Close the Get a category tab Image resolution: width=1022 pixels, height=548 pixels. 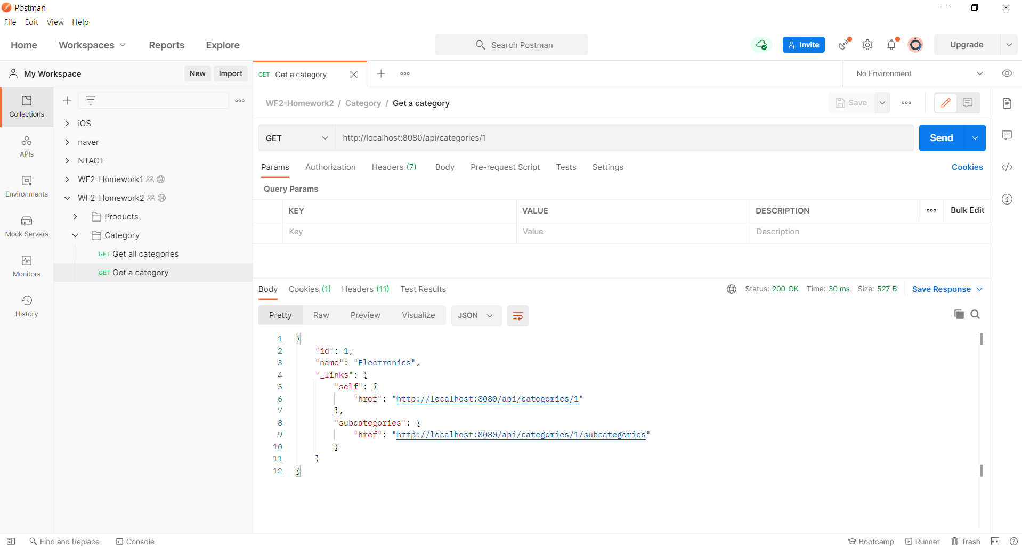pos(354,75)
